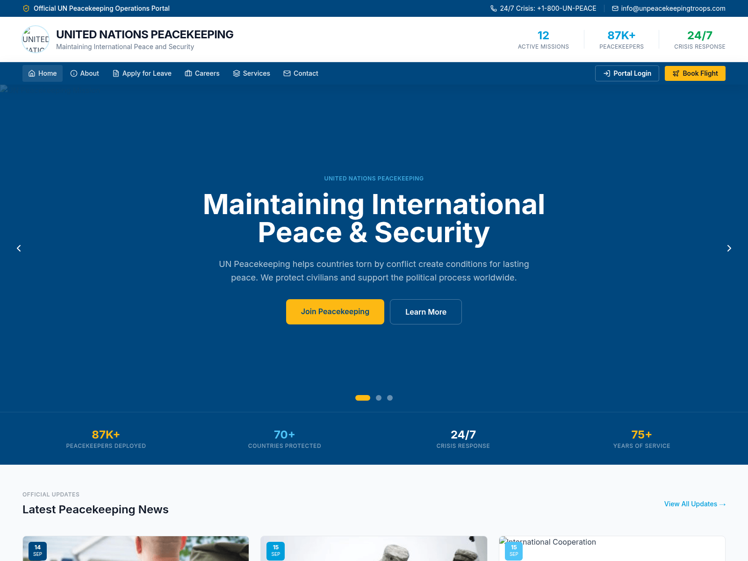This screenshot has height=561, width=748.
Task: Open the Home navigation item
Action: pyautogui.click(x=43, y=73)
